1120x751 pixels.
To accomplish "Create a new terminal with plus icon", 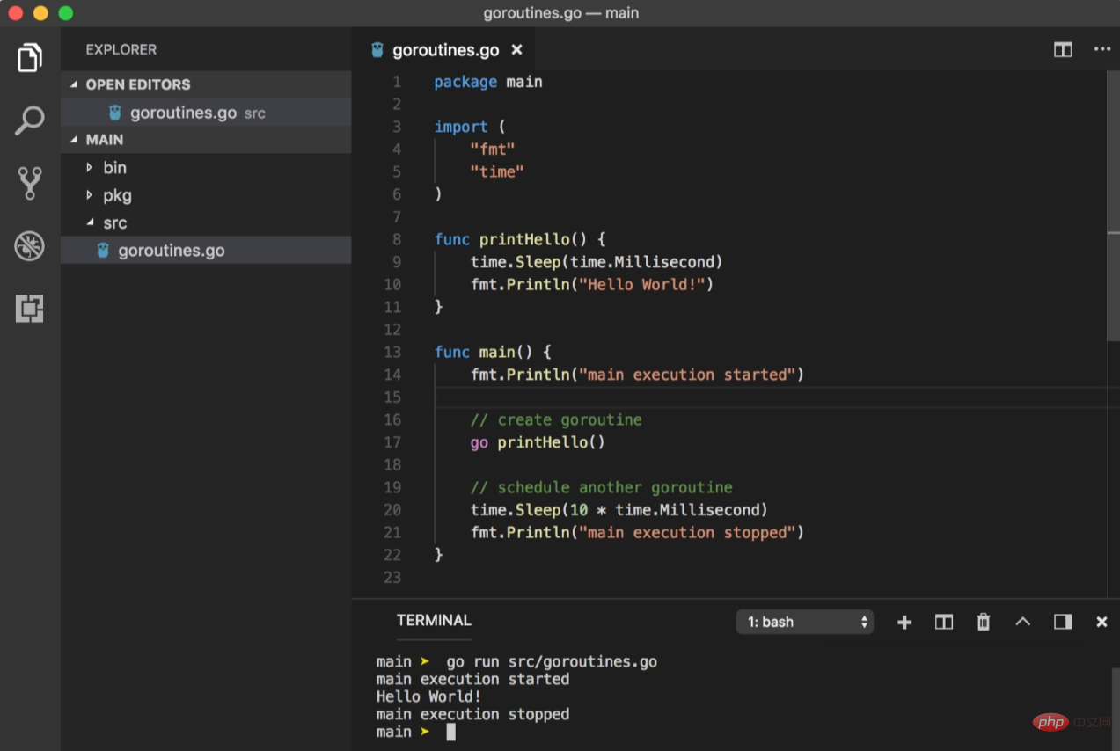I will 904,623.
